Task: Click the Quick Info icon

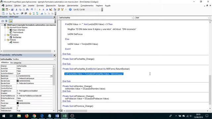Action: point(10,14)
